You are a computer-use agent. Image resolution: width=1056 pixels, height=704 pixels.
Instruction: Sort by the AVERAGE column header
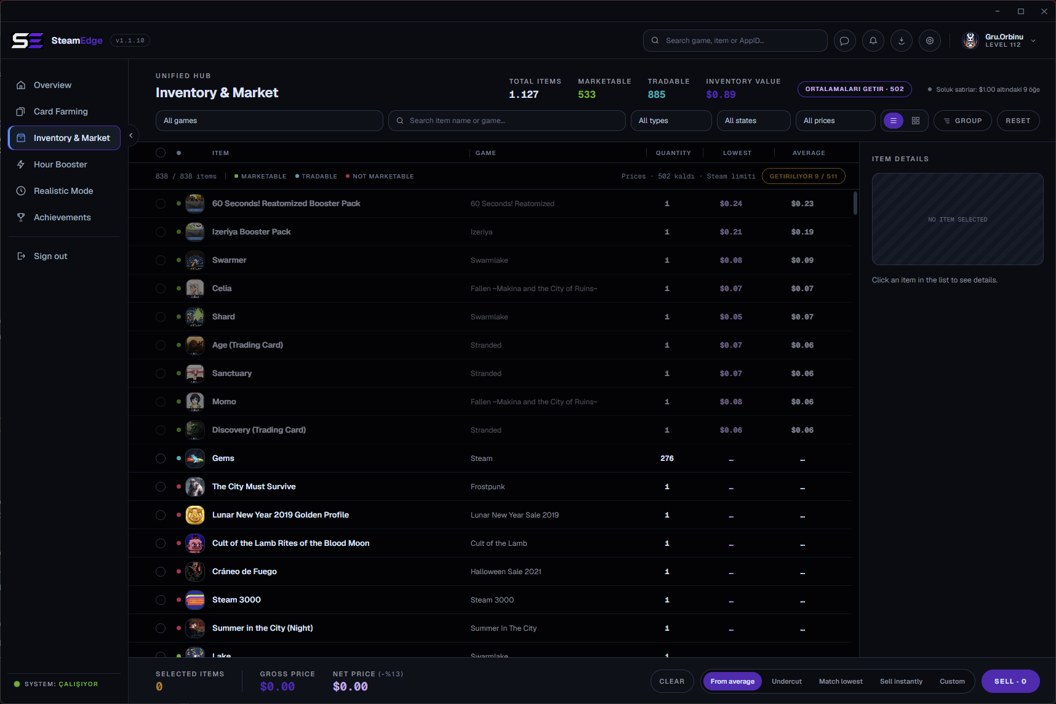[809, 153]
